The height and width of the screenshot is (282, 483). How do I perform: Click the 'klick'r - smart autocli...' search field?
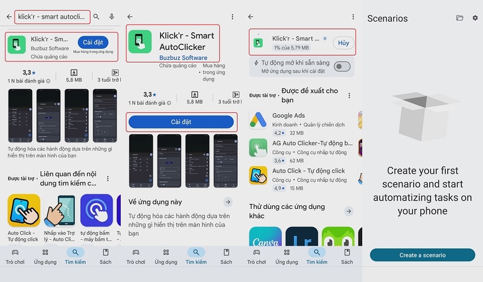[53, 17]
